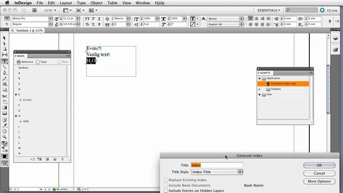Select the Rectangle tool
The height and width of the screenshot is (193, 343).
[4, 90]
